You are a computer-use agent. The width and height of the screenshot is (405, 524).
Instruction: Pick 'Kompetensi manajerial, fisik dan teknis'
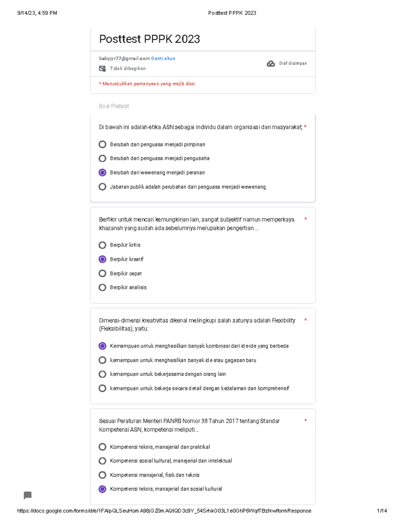click(x=103, y=475)
